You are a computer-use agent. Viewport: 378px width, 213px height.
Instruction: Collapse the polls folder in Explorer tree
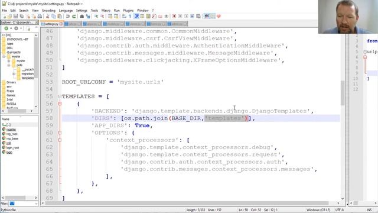[9, 65]
